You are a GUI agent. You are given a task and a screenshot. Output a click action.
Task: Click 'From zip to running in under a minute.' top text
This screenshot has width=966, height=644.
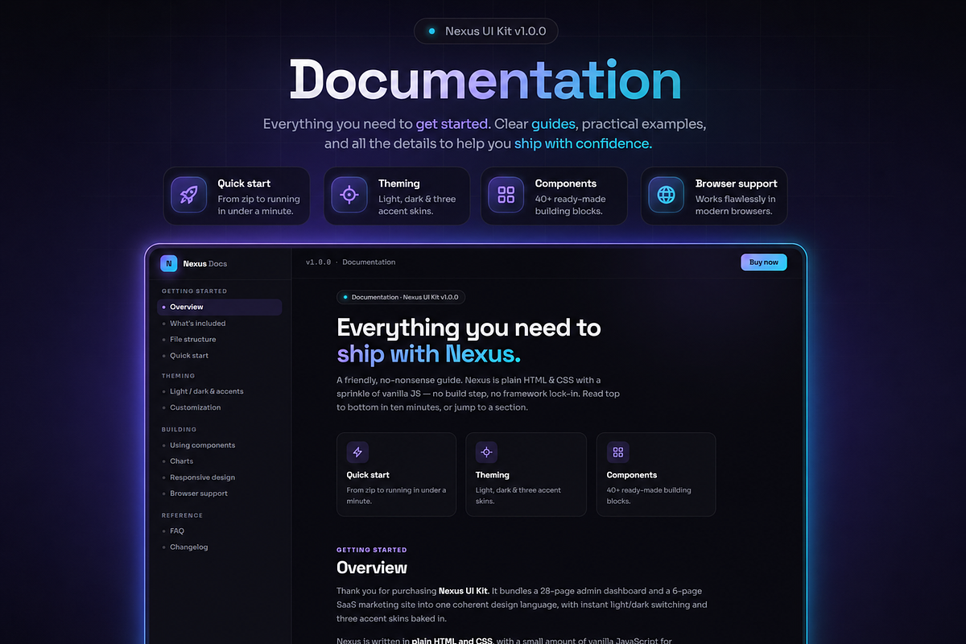[x=258, y=205]
